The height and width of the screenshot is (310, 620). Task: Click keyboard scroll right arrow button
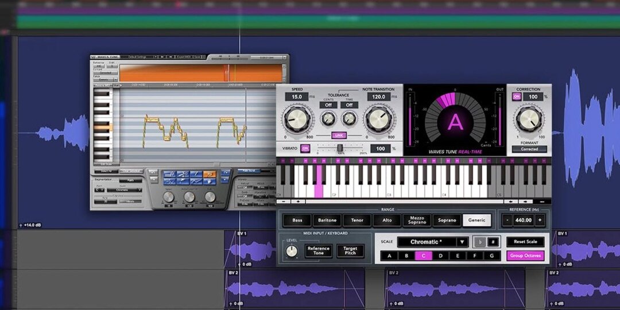(526, 201)
